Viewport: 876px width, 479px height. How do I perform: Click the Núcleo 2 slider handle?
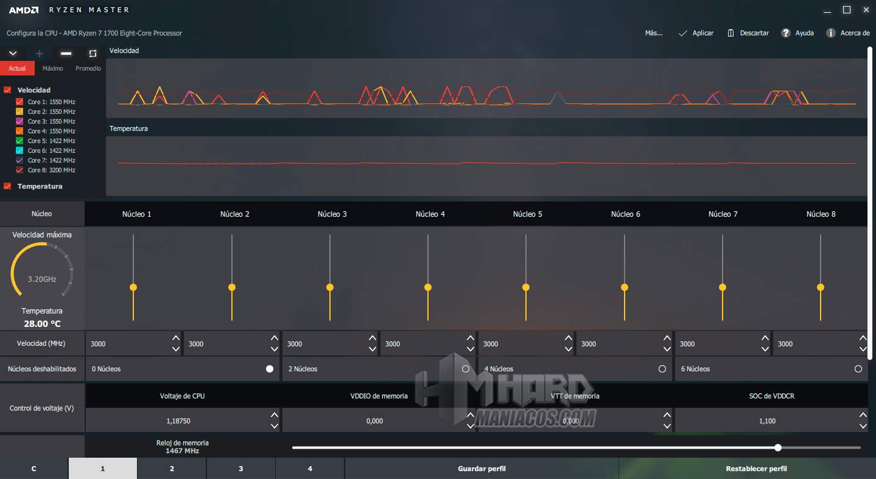point(232,287)
